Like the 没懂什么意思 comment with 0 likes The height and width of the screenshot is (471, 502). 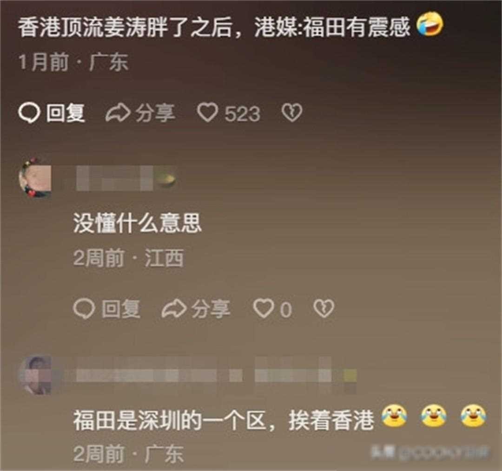264,308
